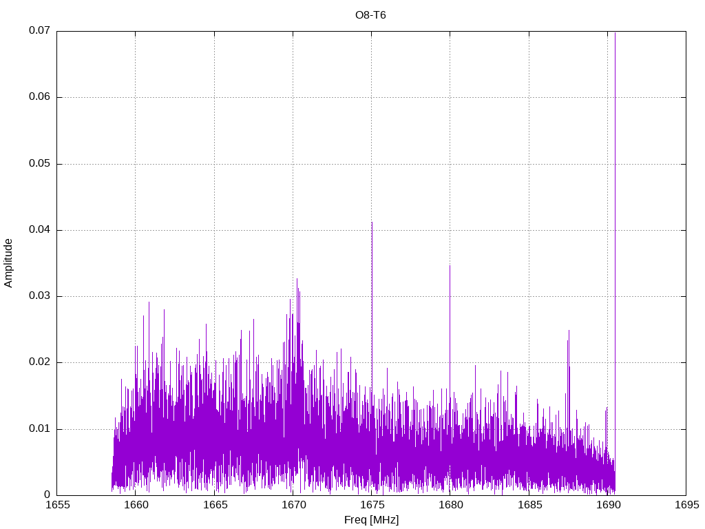The width and height of the screenshot is (705, 529).
Task: Select the 0.03 y-axis tick label
Action: (39, 296)
